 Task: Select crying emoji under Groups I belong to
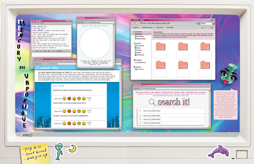tap(64, 123)
